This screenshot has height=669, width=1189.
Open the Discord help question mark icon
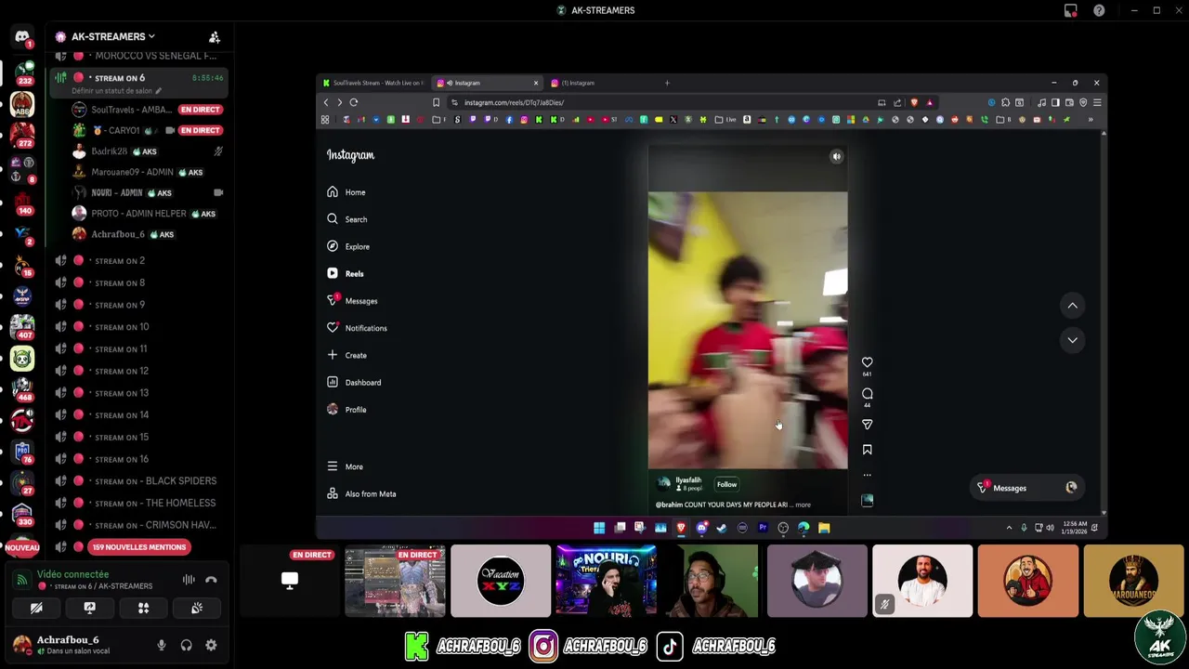click(x=1099, y=10)
